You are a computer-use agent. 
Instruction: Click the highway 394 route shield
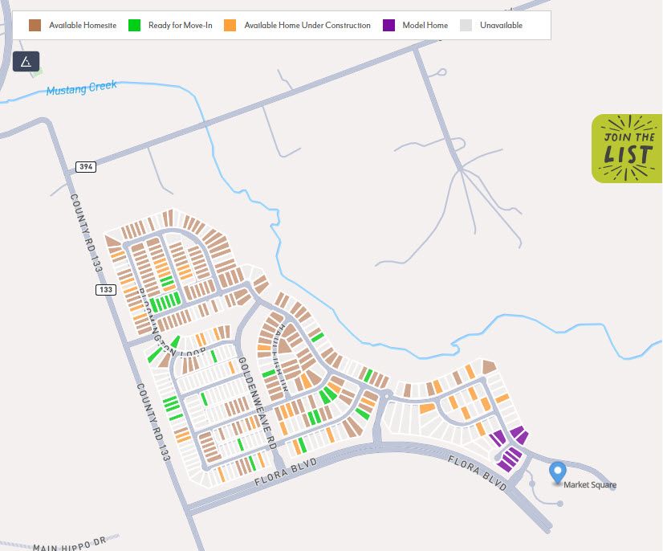[x=87, y=166]
